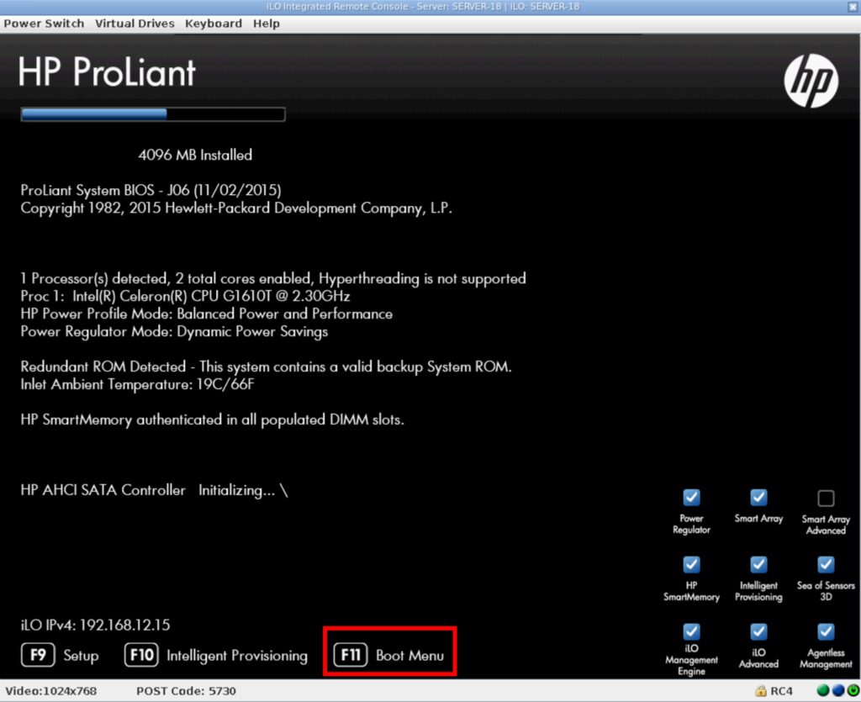
Task: Click the iLO Management Engine checkbox
Action: point(691,631)
